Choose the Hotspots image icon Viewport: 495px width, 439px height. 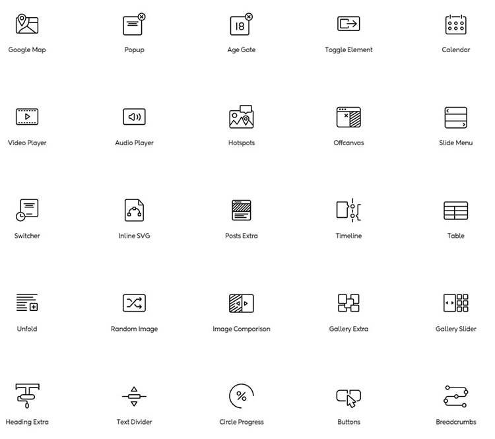[x=242, y=117]
